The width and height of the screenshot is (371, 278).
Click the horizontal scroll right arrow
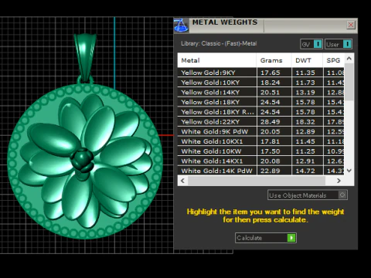click(x=339, y=181)
